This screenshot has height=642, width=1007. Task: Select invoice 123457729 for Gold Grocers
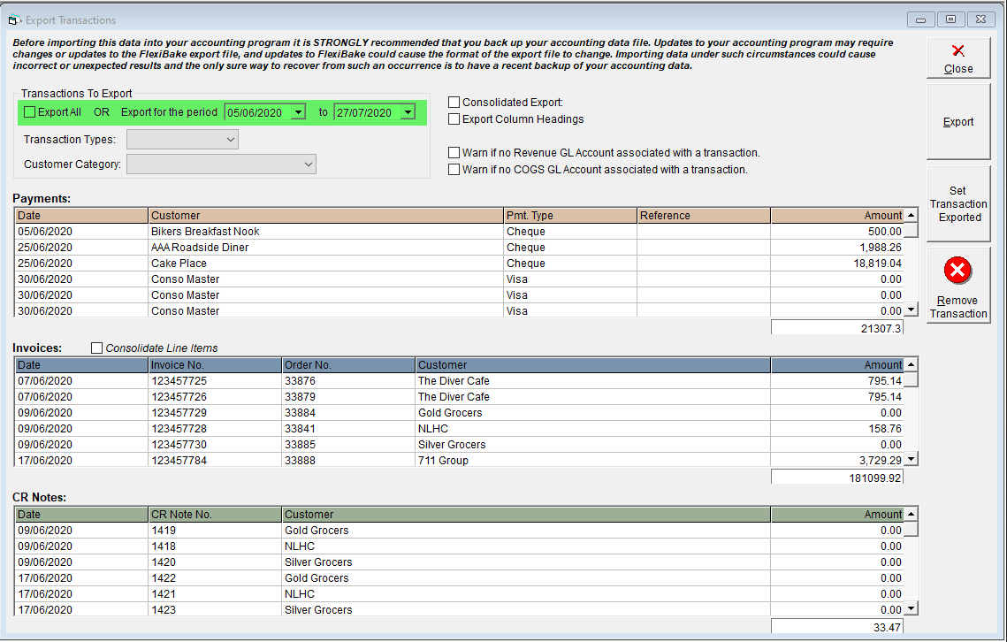(459, 413)
